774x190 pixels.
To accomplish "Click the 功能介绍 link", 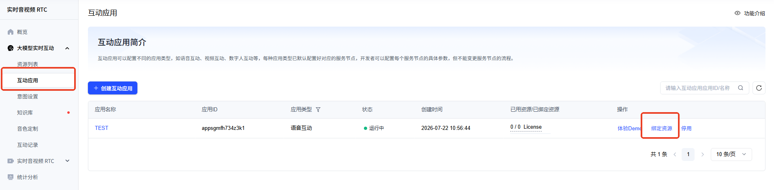I will coord(754,13).
